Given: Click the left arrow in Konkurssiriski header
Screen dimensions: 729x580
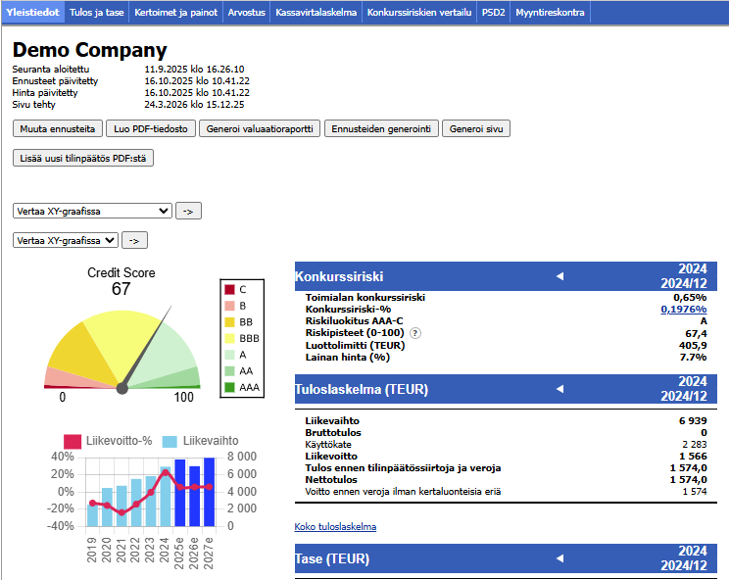Looking at the screenshot, I should click(x=559, y=276).
